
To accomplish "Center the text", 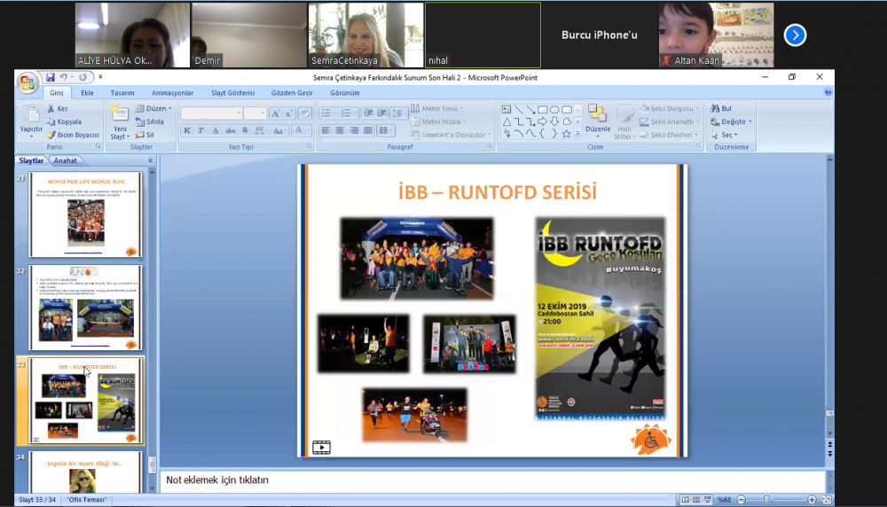I will (x=340, y=130).
